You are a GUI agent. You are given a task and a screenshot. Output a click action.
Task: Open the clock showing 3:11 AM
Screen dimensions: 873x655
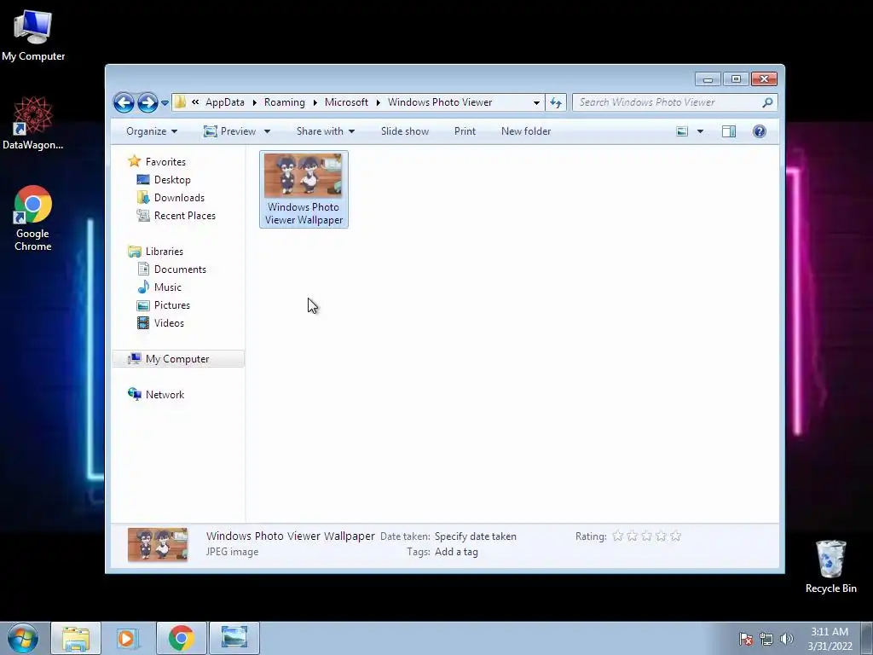click(830, 639)
